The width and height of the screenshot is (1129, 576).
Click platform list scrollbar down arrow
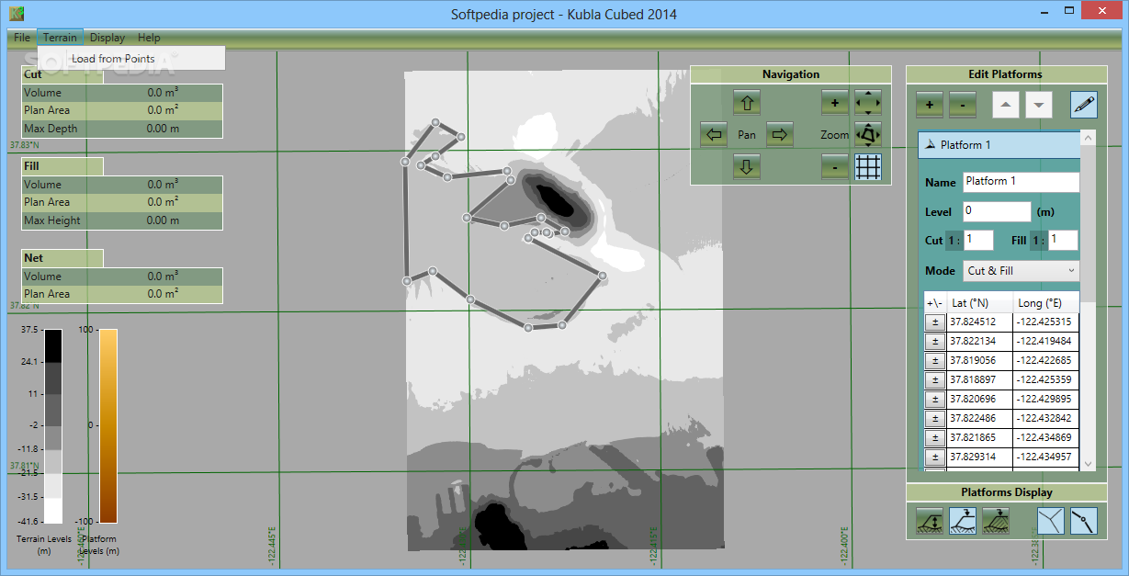tap(1088, 464)
